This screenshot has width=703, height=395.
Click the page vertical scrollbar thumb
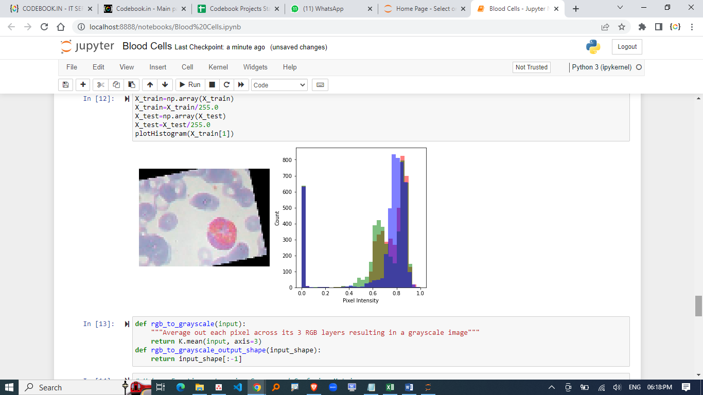click(x=698, y=306)
